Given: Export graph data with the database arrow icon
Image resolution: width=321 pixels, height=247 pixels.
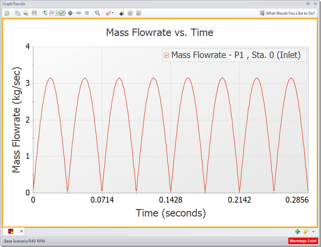Looking at the screenshot, I should click(26, 13).
